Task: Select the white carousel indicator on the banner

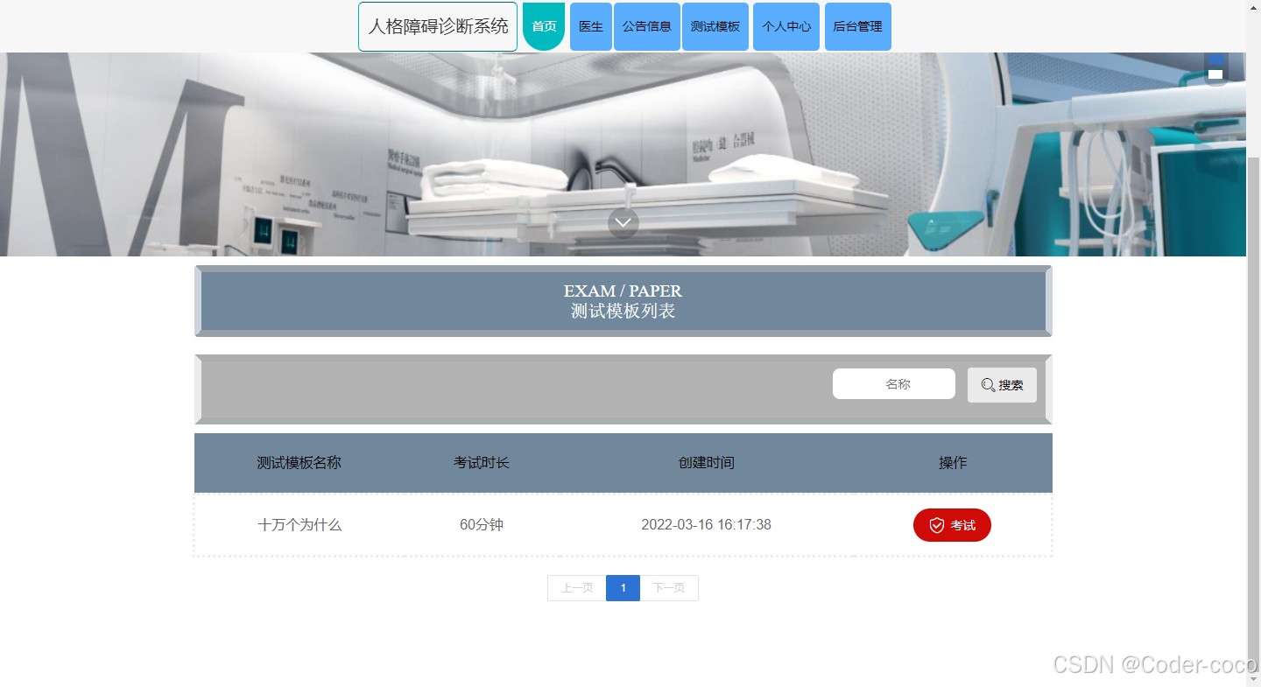Action: (x=1215, y=74)
